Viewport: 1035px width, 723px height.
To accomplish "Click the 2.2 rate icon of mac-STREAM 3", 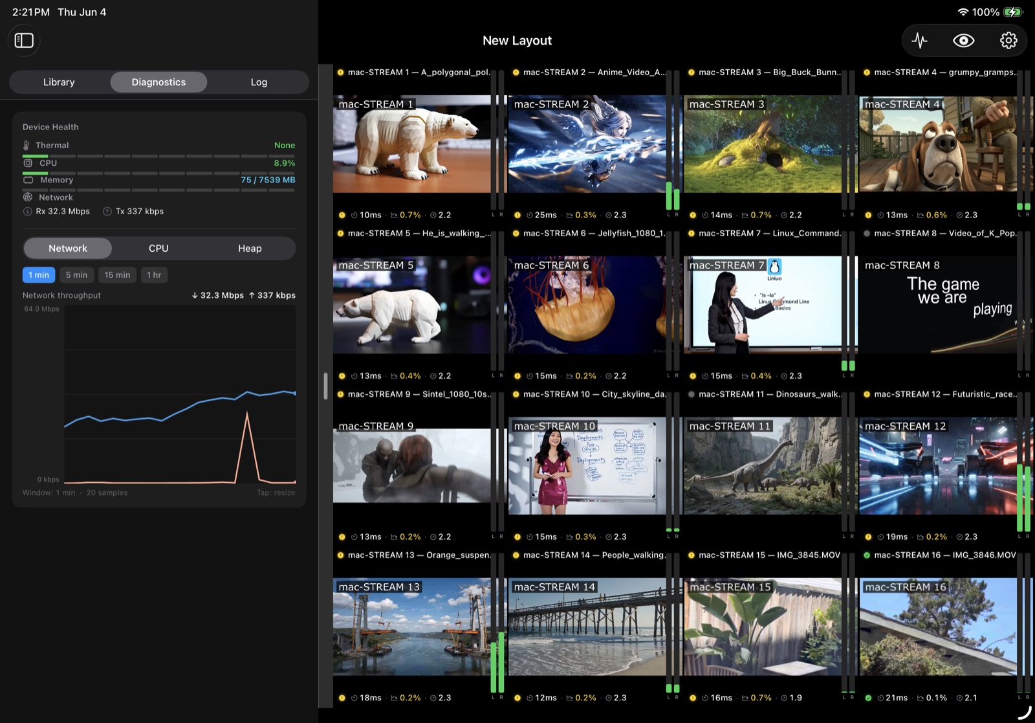I will [784, 215].
